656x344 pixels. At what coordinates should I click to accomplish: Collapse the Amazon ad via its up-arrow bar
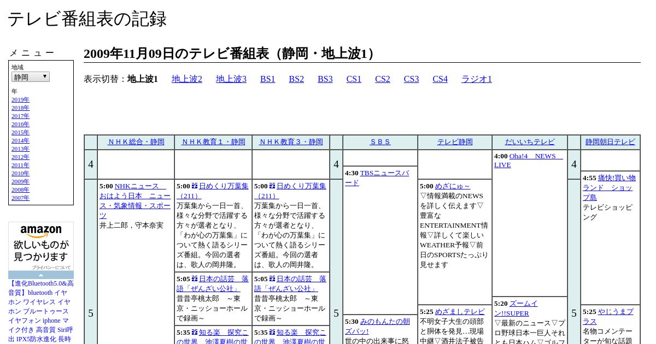[41, 275]
